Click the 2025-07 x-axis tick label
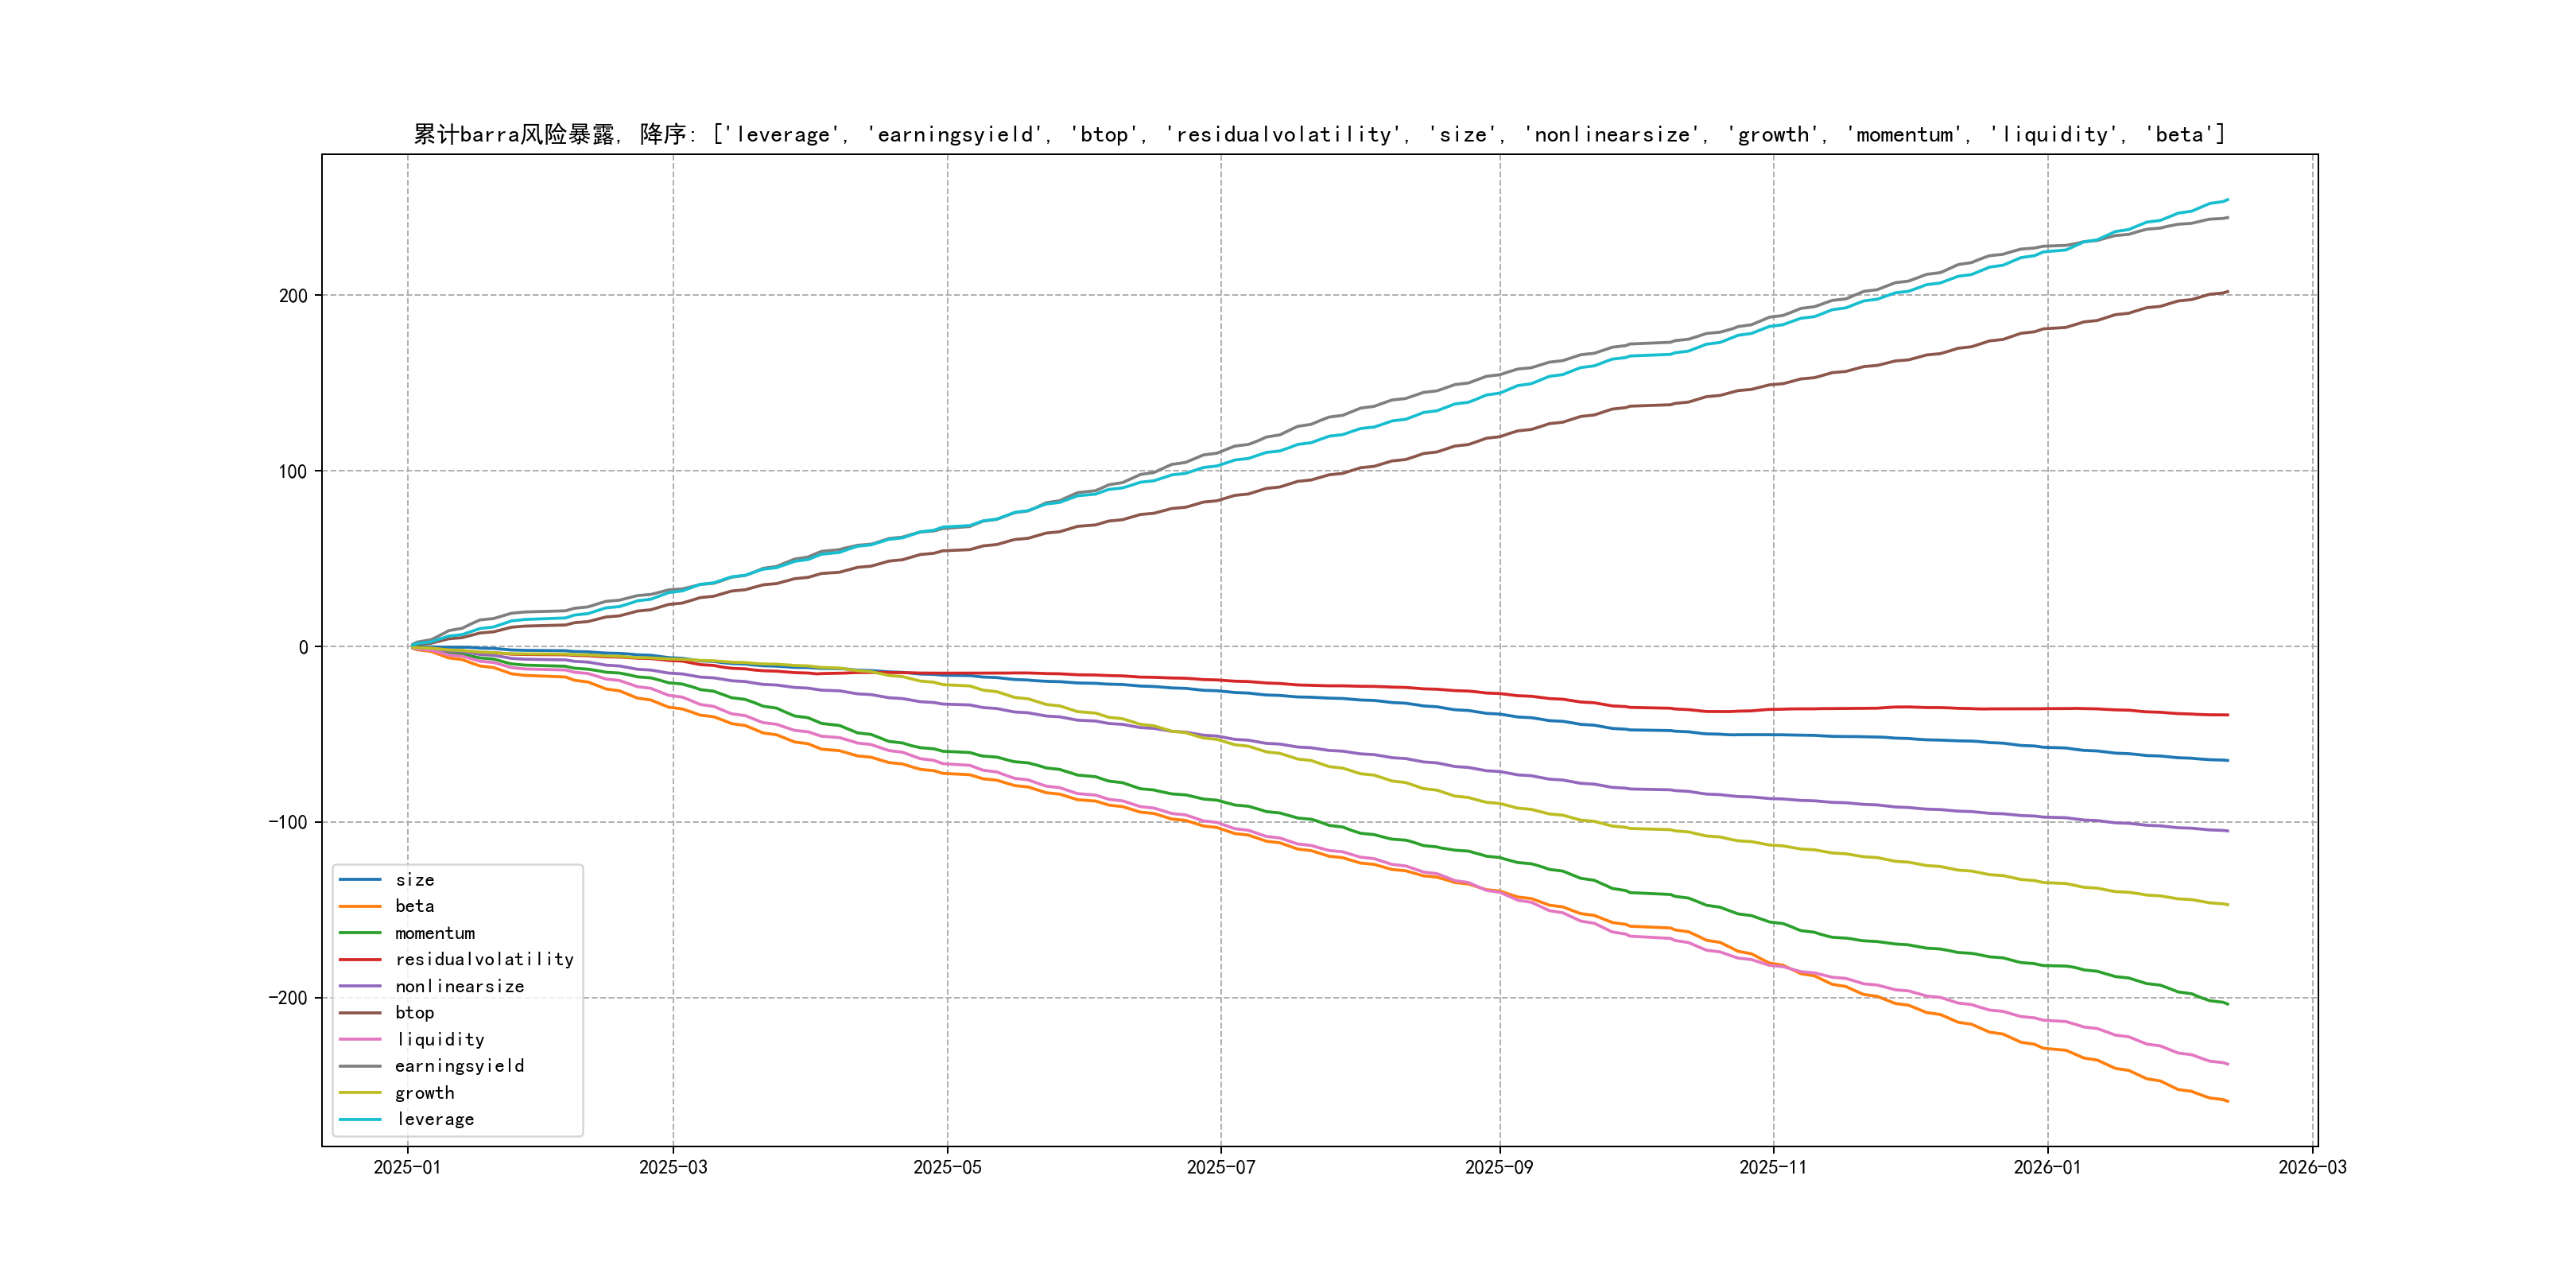2576x1288 pixels. tap(1220, 1168)
